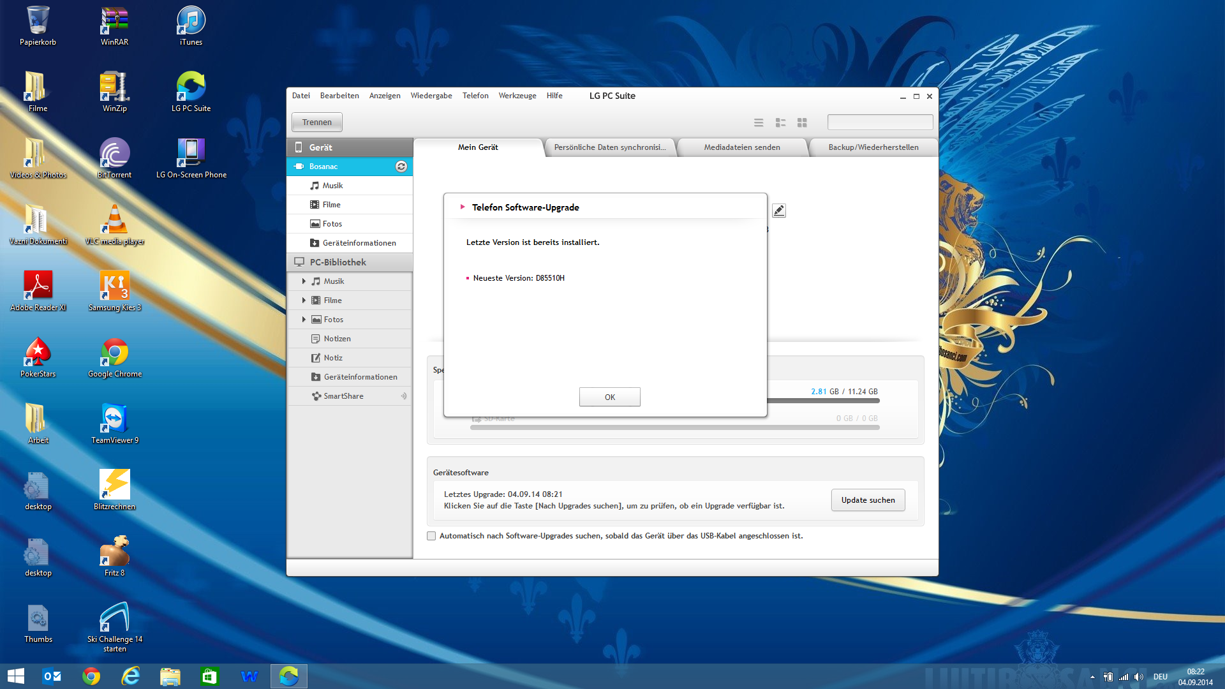Select Geräteinformationen in PC-Bibliothek
This screenshot has width=1225, height=689.
click(x=350, y=377)
